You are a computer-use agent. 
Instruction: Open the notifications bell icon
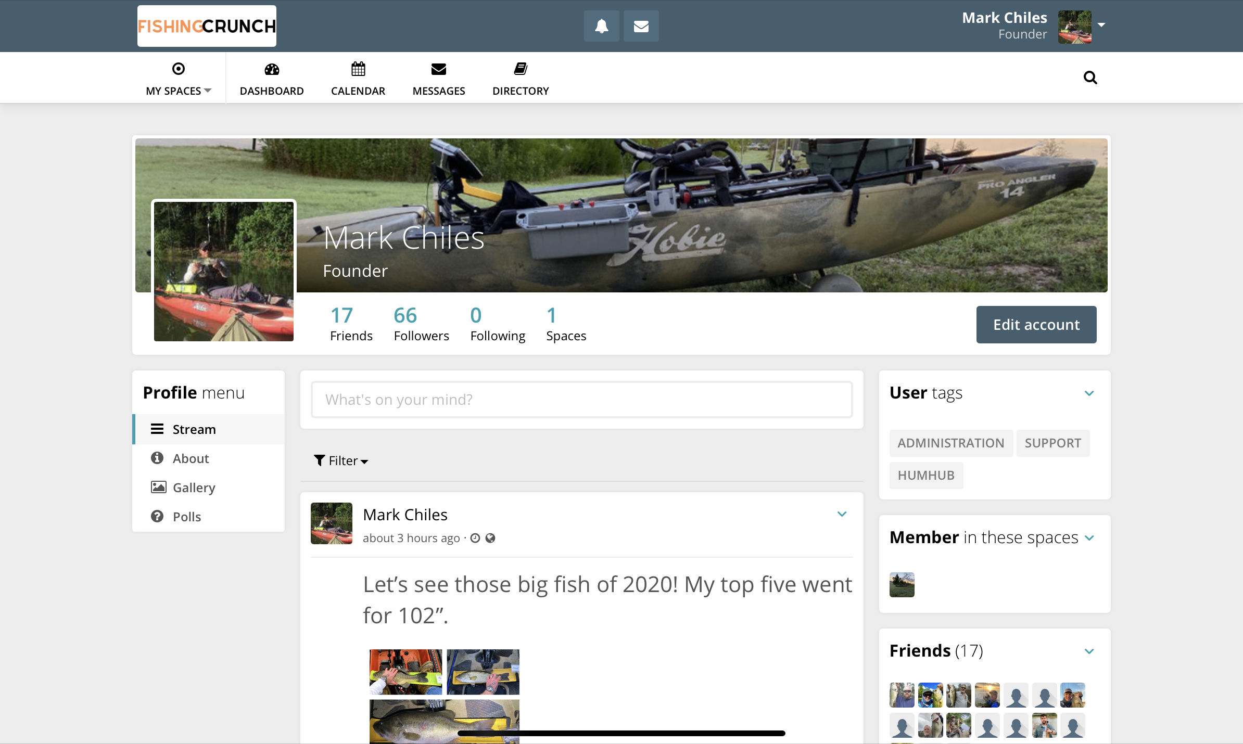point(601,25)
